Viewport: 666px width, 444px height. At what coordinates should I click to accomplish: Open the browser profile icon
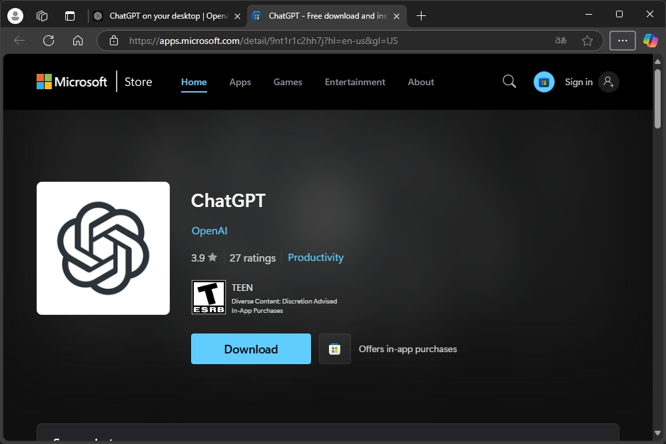tap(15, 16)
